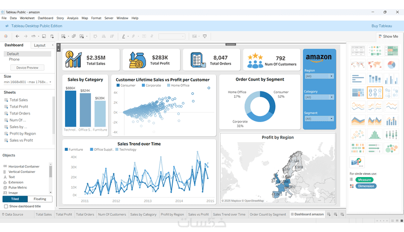The image size is (404, 232).
Task: Select the pie chart in Show Me
Action: [x=391, y=65]
